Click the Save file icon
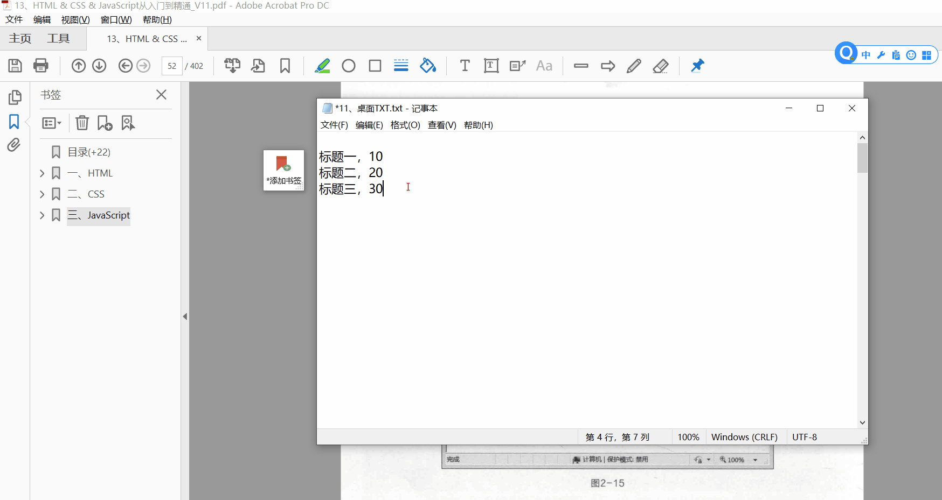Screen dimensions: 942x500 point(15,66)
